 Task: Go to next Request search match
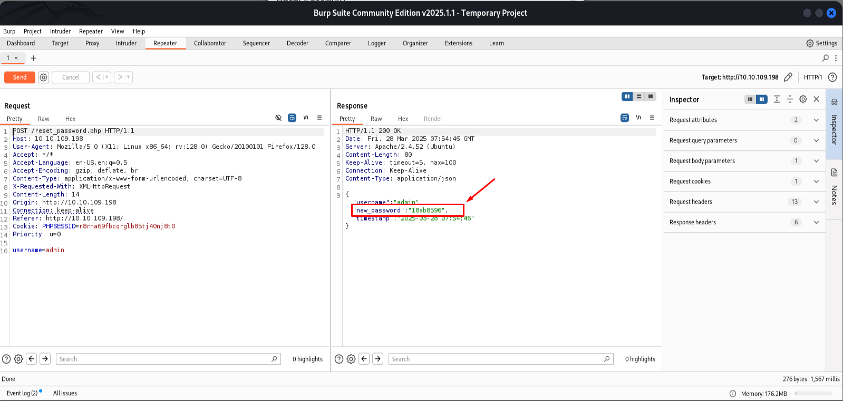click(45, 359)
